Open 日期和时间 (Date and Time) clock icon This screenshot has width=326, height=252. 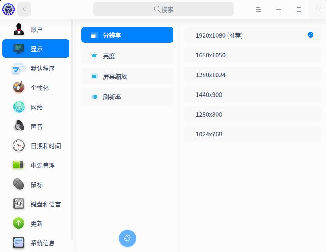click(x=18, y=146)
